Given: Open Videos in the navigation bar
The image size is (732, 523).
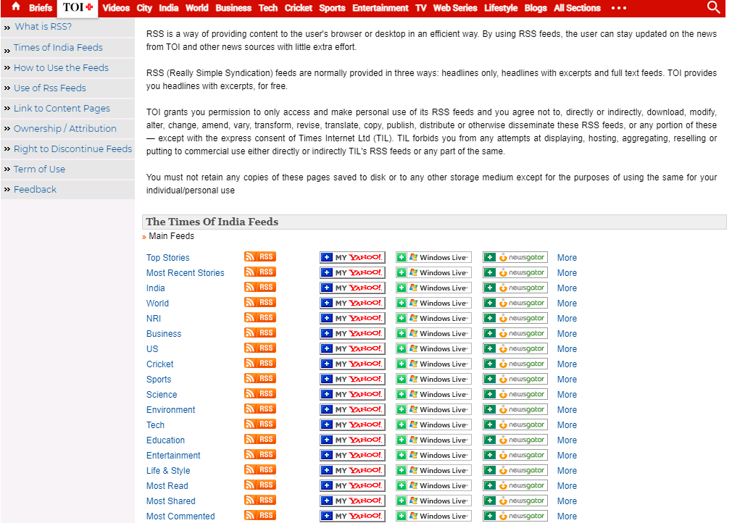Looking at the screenshot, I should [x=116, y=8].
